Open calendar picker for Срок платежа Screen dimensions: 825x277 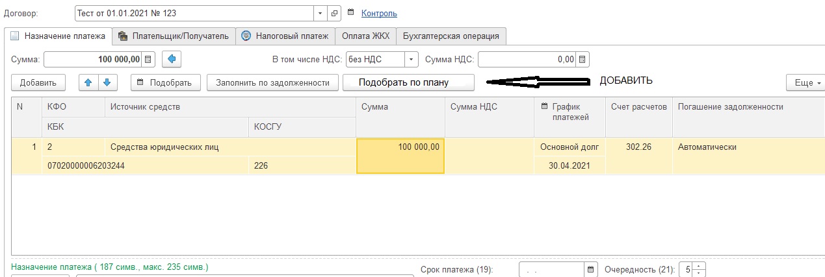pos(591,269)
